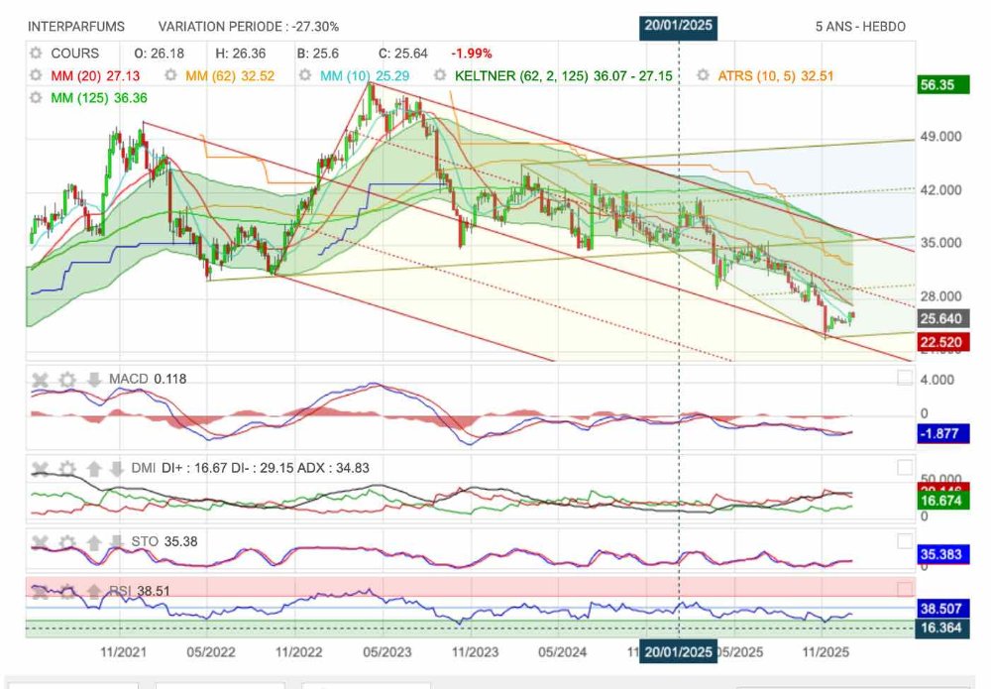Move the RSI panel up with its arrow
Viewport: 991px width, 689px height.
tap(93, 591)
